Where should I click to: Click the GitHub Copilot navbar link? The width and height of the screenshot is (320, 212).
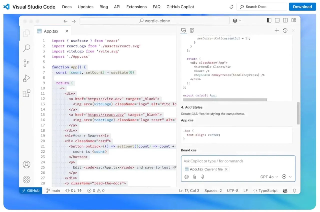click(180, 7)
